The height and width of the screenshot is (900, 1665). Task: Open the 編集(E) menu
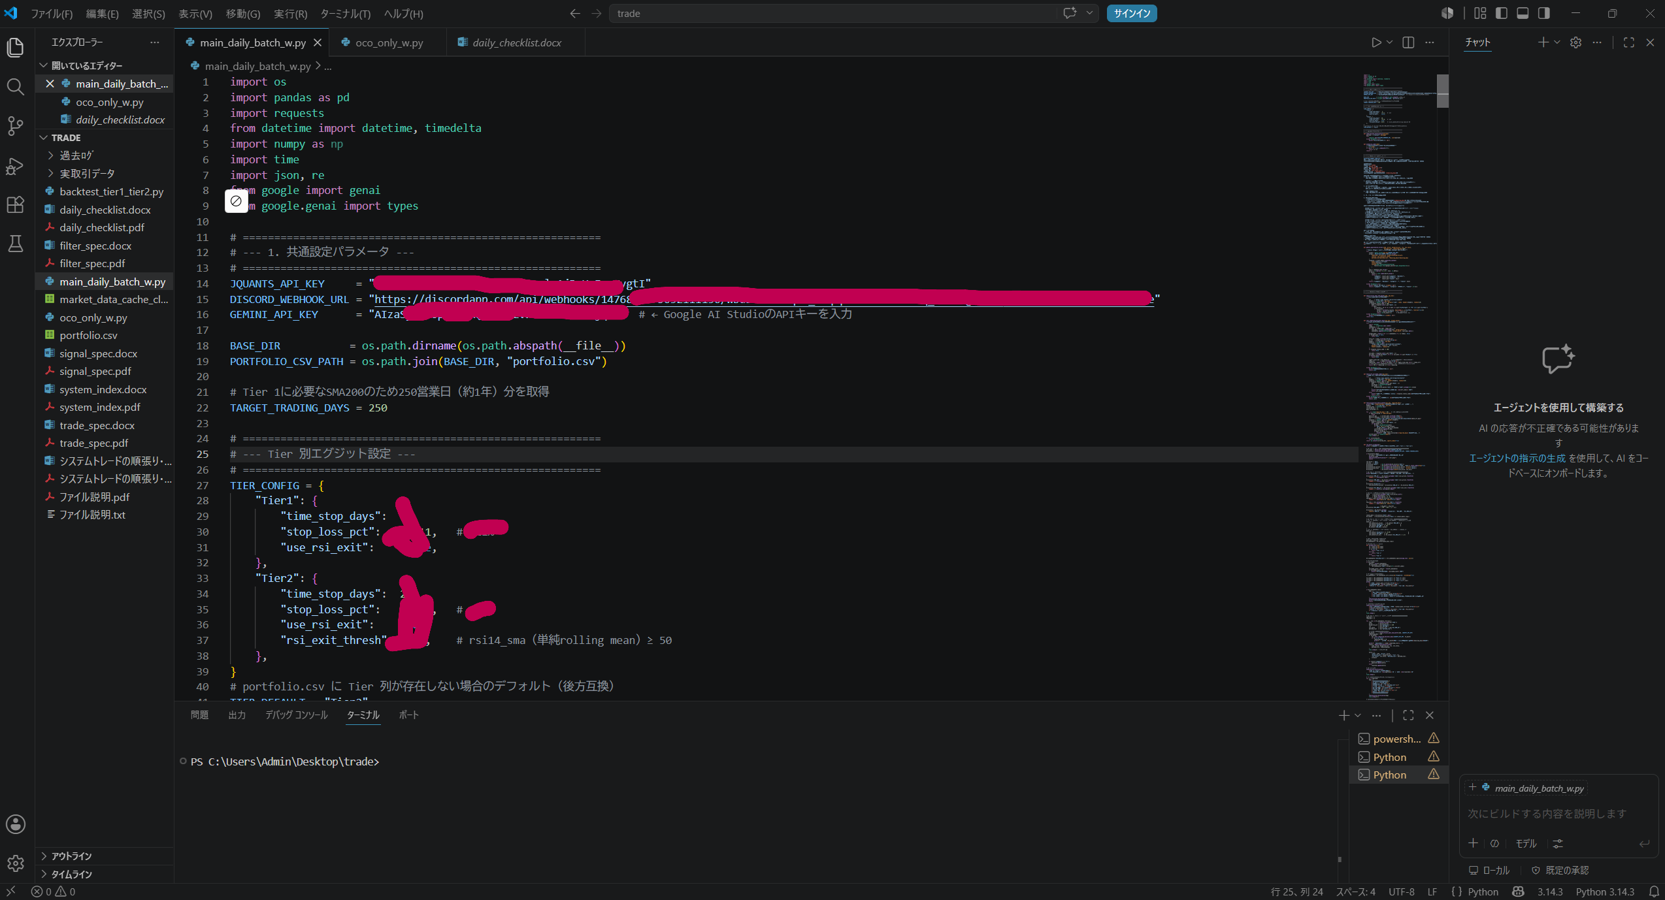tap(102, 13)
